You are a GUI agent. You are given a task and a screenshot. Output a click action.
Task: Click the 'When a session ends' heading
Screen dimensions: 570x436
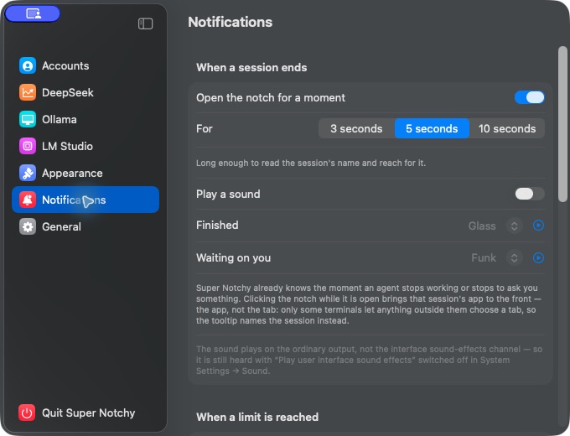tap(251, 68)
